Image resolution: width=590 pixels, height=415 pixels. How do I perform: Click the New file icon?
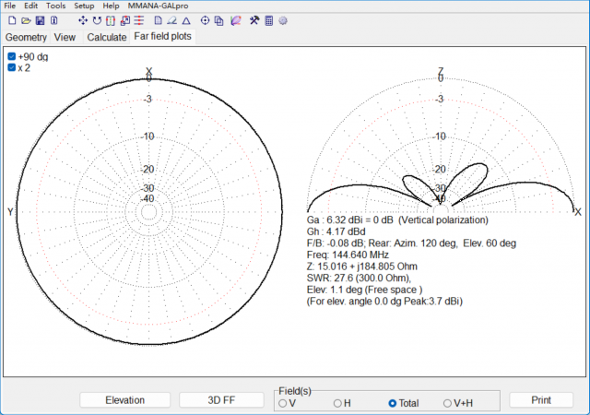tap(12, 20)
